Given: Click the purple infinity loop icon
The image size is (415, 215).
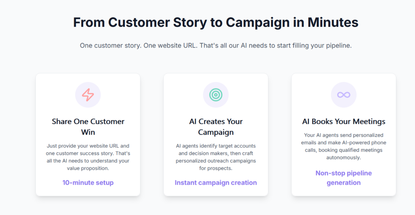Looking at the screenshot, I should (344, 95).
